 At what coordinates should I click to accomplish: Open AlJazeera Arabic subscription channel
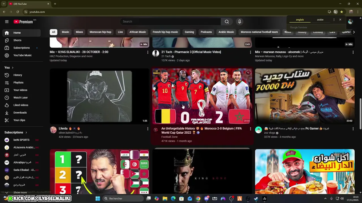pos(21,147)
